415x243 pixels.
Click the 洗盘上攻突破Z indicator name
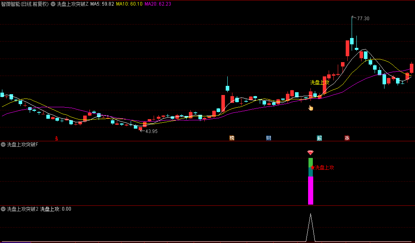coord(72,4)
